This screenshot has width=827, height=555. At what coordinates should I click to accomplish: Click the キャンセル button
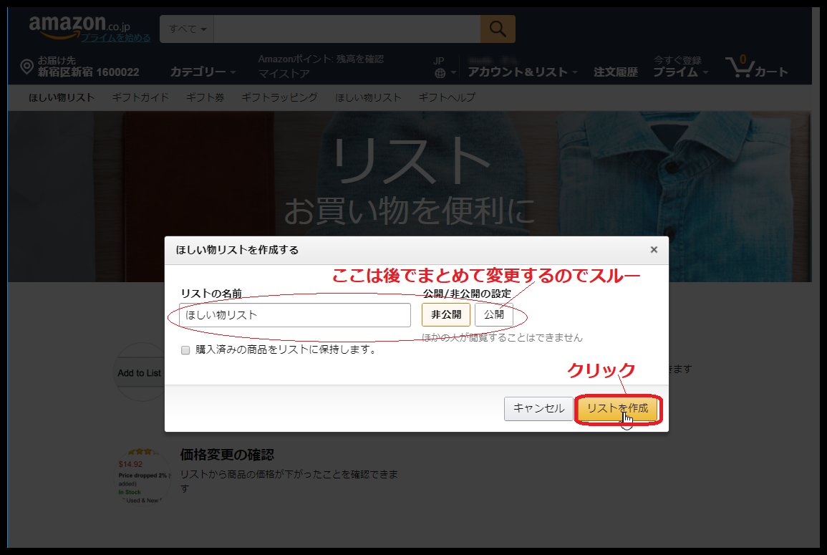tap(538, 409)
